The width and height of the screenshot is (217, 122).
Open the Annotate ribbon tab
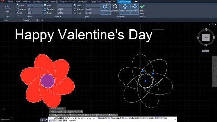[x=26, y=2]
